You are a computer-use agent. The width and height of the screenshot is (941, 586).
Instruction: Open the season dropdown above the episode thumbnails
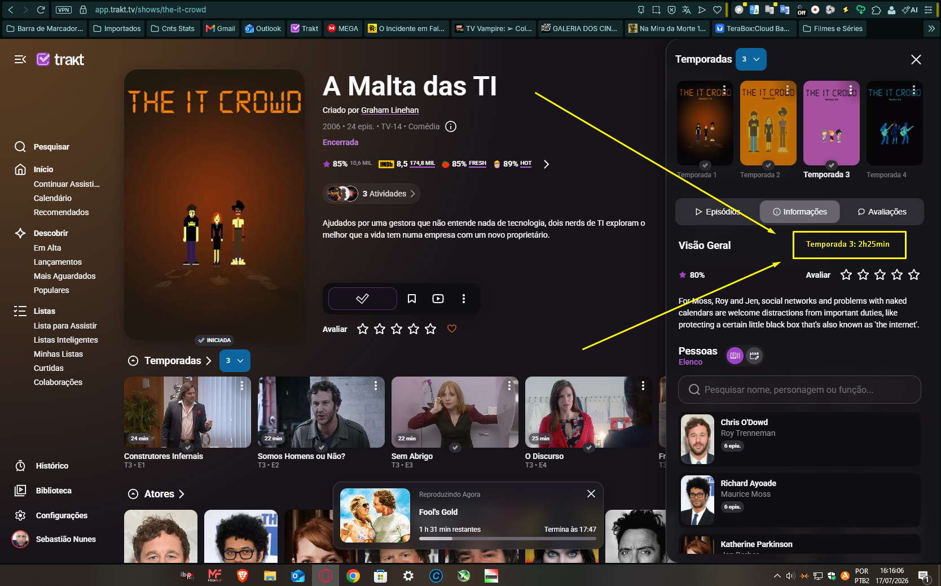coord(235,361)
